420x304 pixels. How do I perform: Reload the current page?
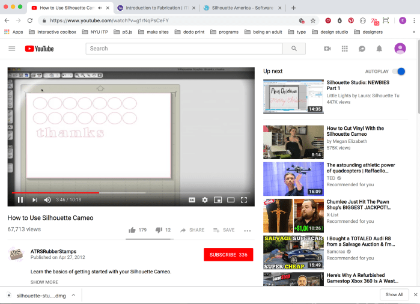point(30,20)
